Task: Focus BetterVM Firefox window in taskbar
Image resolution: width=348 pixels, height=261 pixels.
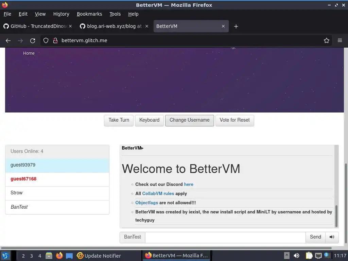Action: 176,256
